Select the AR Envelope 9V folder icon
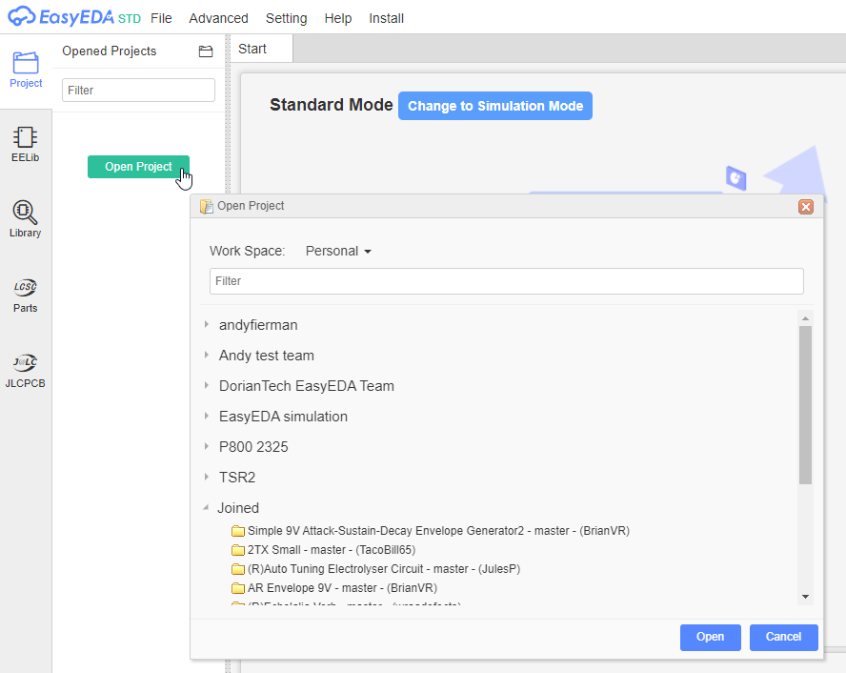This screenshot has width=846, height=673. tap(238, 588)
